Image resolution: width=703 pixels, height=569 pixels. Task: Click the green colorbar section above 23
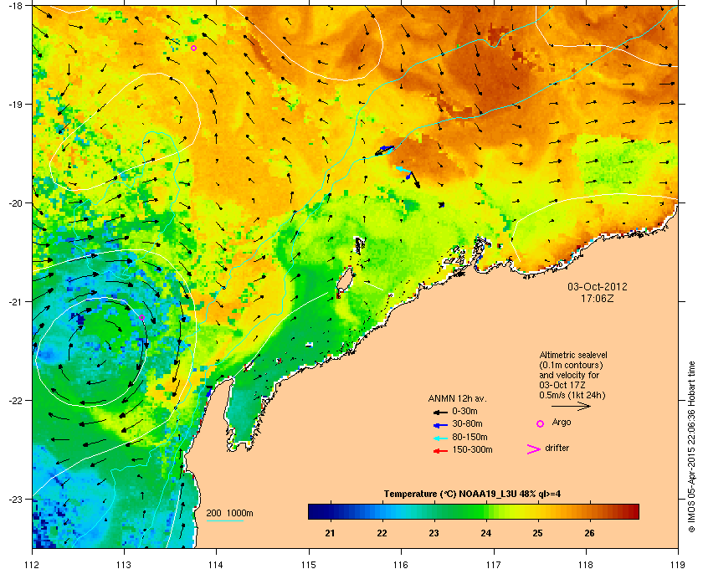click(434, 511)
